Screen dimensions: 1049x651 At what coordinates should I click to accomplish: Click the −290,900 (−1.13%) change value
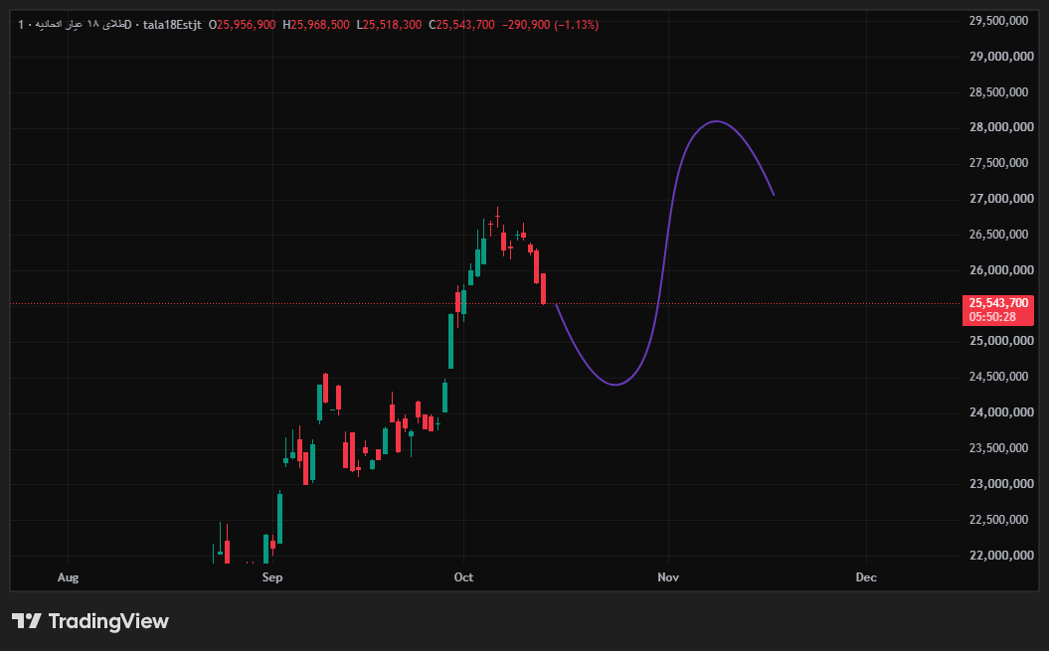click(x=550, y=25)
